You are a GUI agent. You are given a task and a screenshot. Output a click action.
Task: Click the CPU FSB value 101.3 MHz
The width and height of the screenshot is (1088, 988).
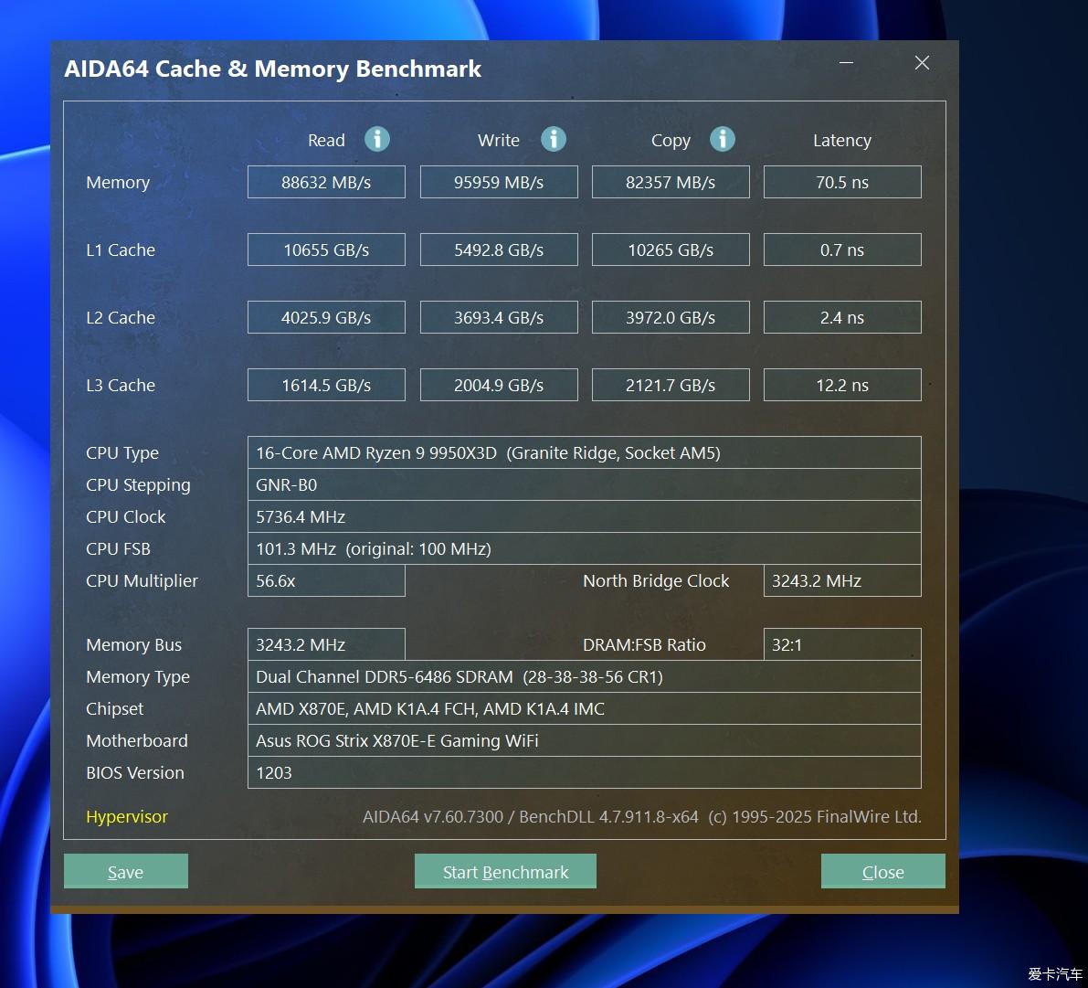tap(585, 548)
